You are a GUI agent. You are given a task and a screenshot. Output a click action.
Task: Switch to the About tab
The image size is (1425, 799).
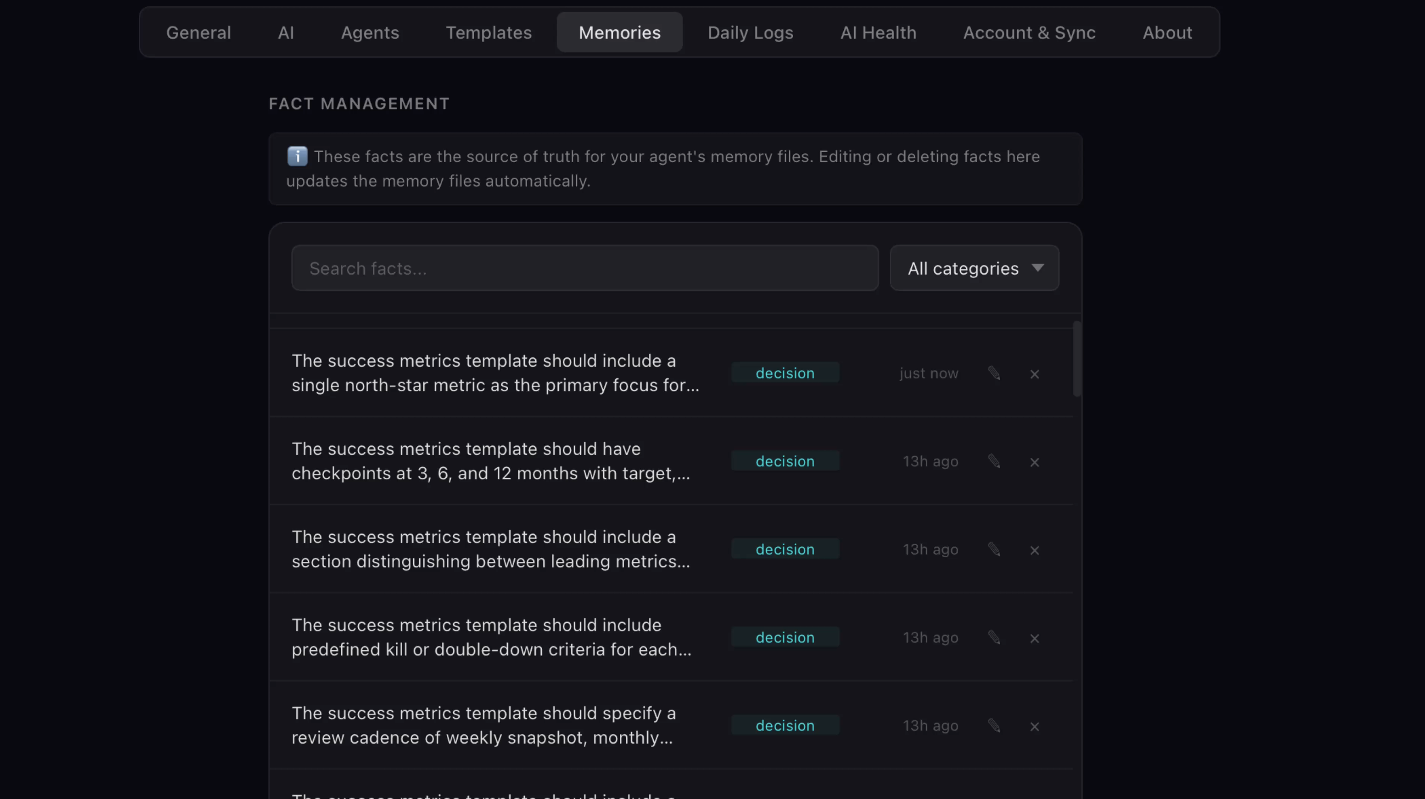click(x=1167, y=33)
